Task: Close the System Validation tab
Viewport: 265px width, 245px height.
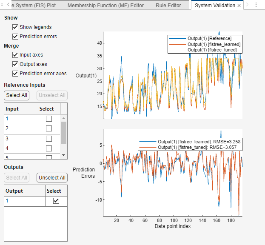Action: 239,6
